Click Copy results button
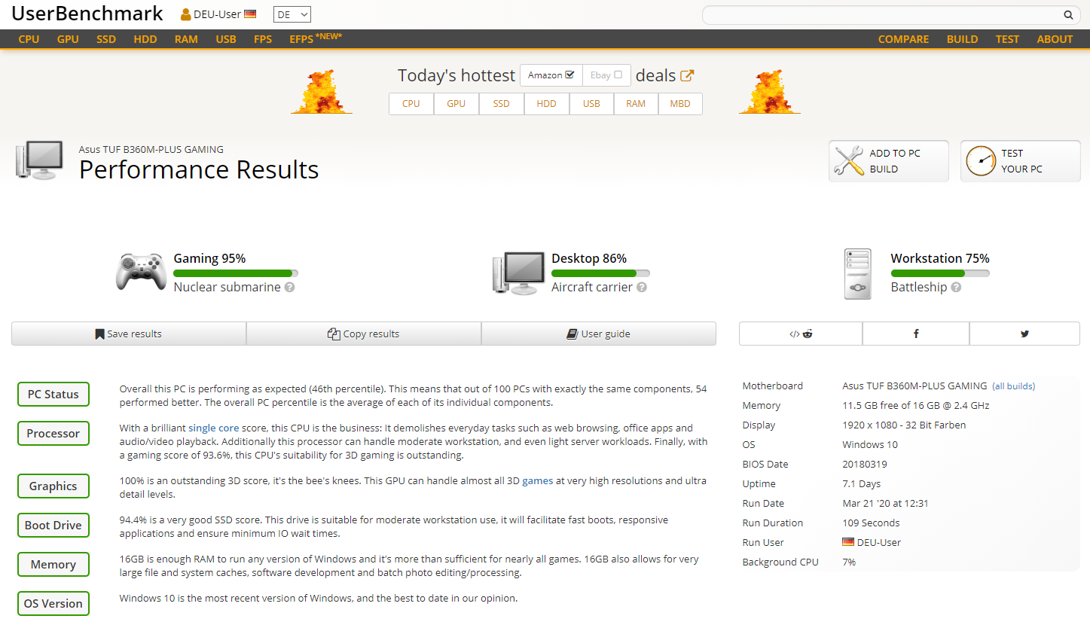 (x=364, y=334)
